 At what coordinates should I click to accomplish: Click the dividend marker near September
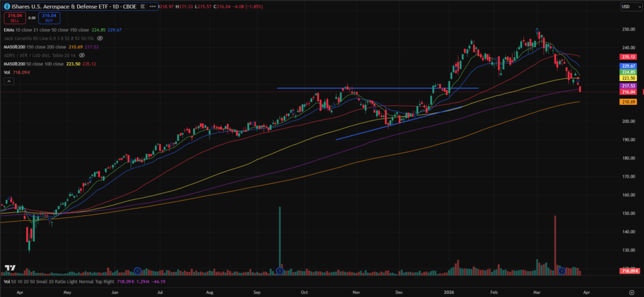point(279,271)
